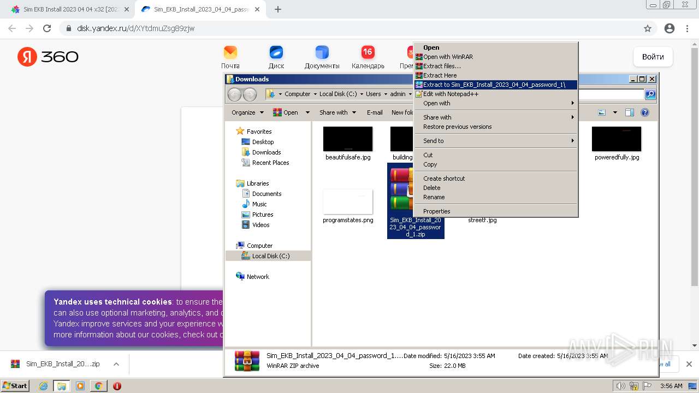The height and width of the screenshot is (393, 699).
Task: Click the volume speaker tray icon
Action: [x=621, y=386]
